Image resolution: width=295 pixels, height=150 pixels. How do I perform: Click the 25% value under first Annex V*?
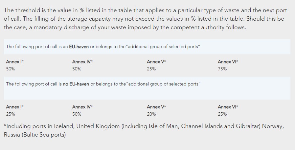[151, 69]
